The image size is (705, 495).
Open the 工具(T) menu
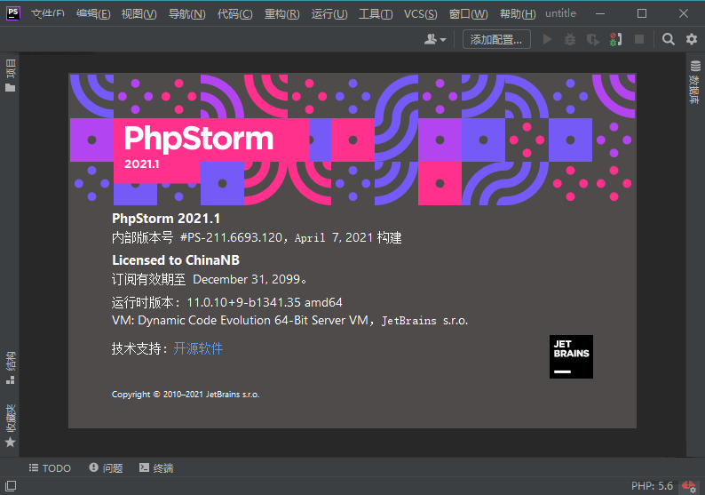click(376, 14)
